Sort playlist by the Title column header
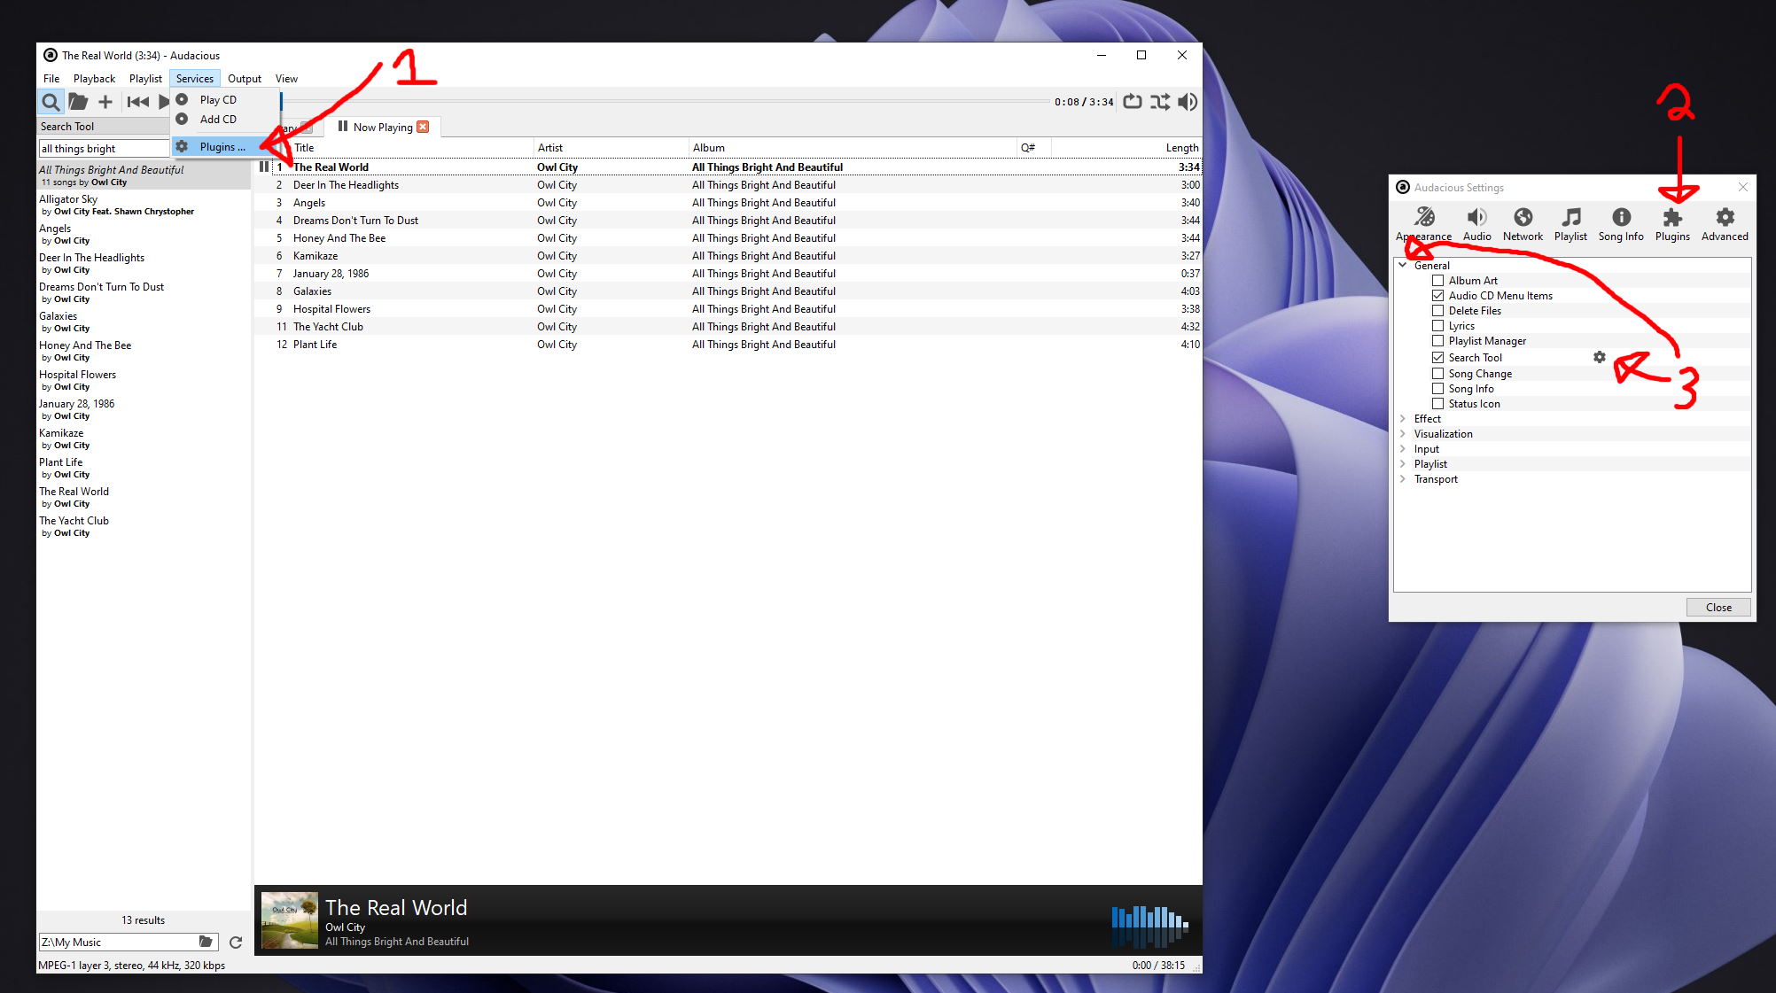1776x993 pixels. [412, 148]
